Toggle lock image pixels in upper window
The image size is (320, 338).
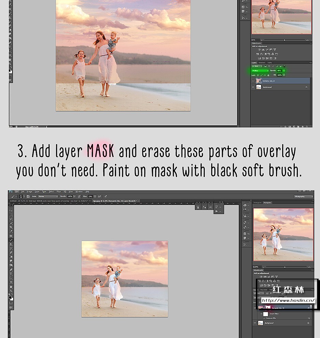click(x=261, y=75)
